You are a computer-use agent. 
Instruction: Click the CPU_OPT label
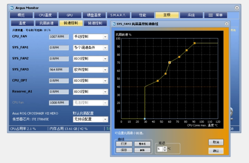tap(20, 80)
